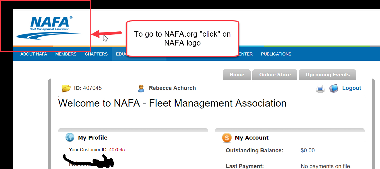380x169 pixels.
Task: Click the red customer ID number 407045
Action: [117, 150]
